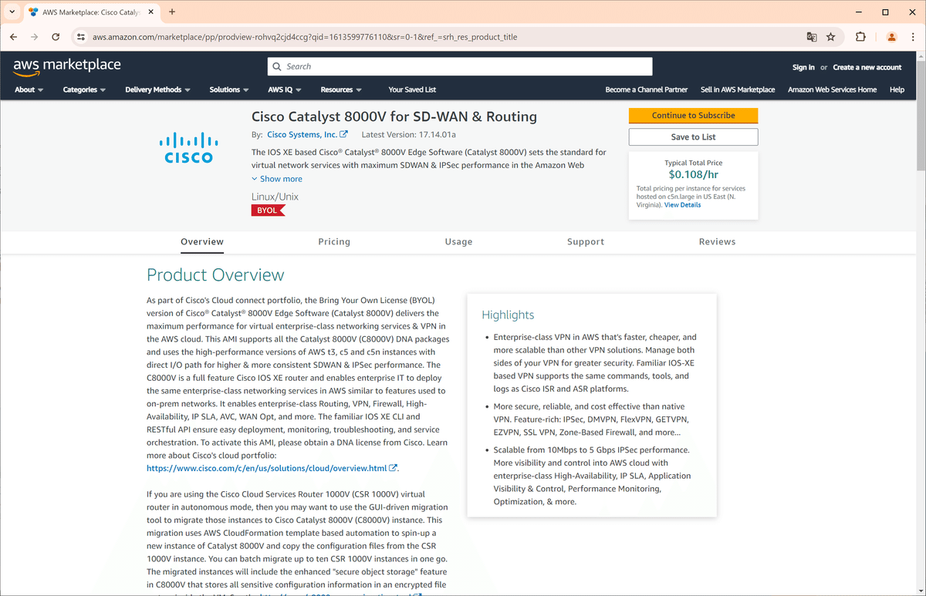Click the Cisco logo image

click(188, 145)
